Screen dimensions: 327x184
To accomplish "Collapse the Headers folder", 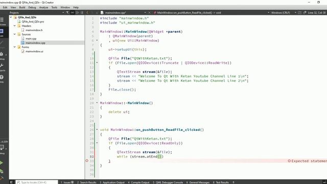I will click(15, 26).
